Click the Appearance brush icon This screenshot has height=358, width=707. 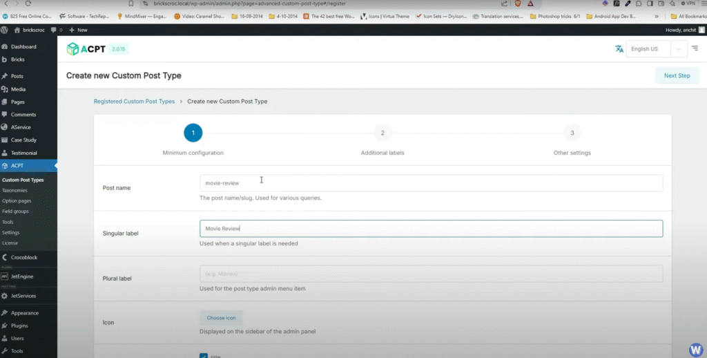point(5,313)
